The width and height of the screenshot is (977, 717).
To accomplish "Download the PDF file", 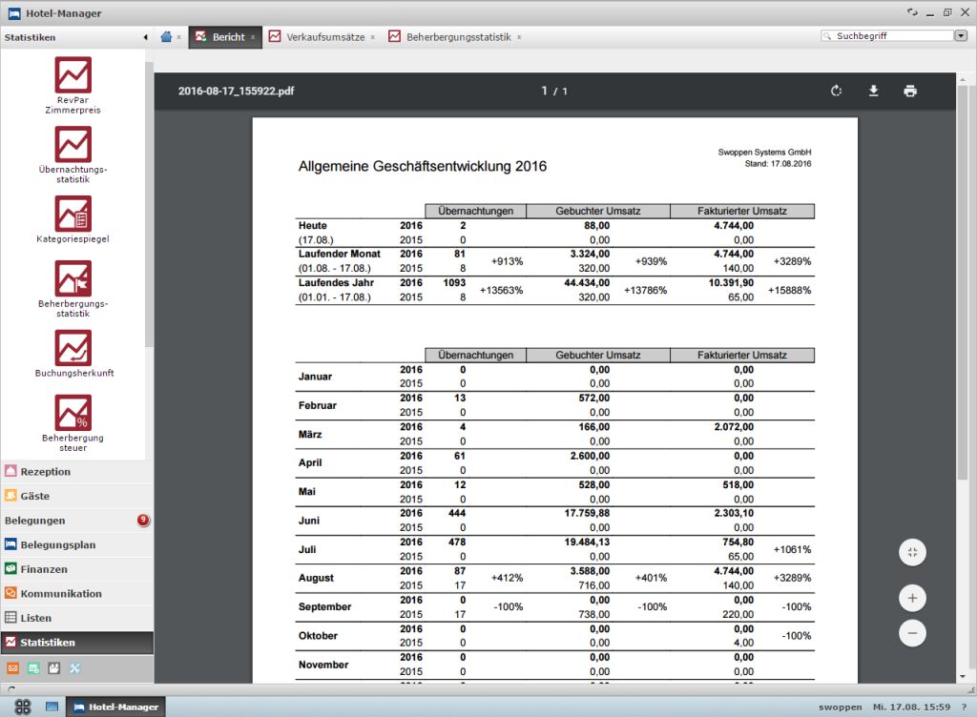I will pos(873,91).
